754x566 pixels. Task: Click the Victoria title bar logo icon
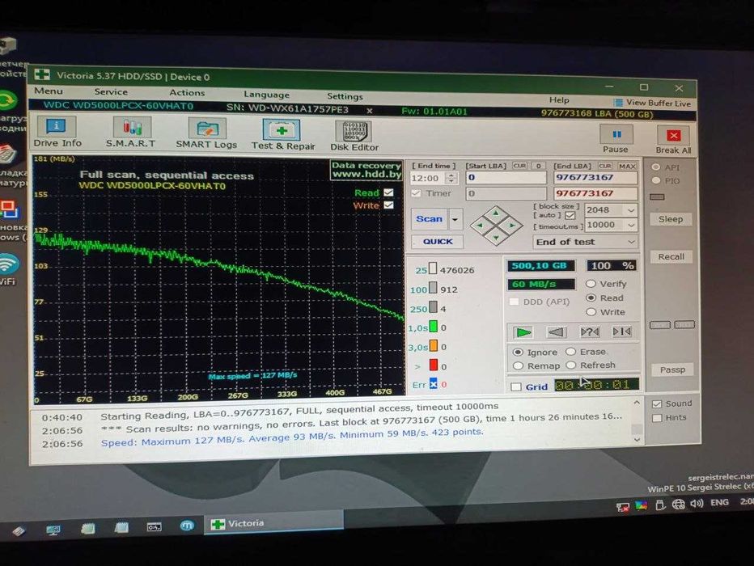41,74
